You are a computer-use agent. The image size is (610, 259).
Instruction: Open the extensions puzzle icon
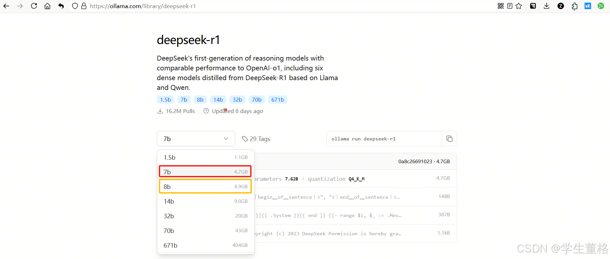coord(574,6)
